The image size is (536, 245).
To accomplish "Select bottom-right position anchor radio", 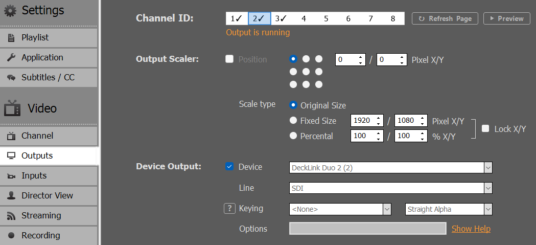I will coord(319,84).
